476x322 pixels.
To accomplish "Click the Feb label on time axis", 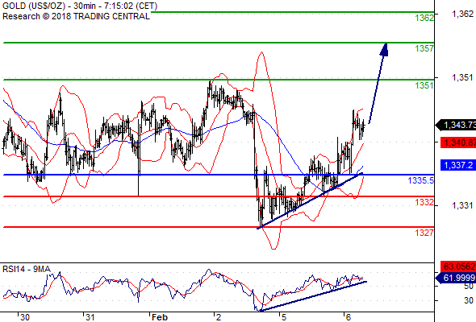I will 160,317.
